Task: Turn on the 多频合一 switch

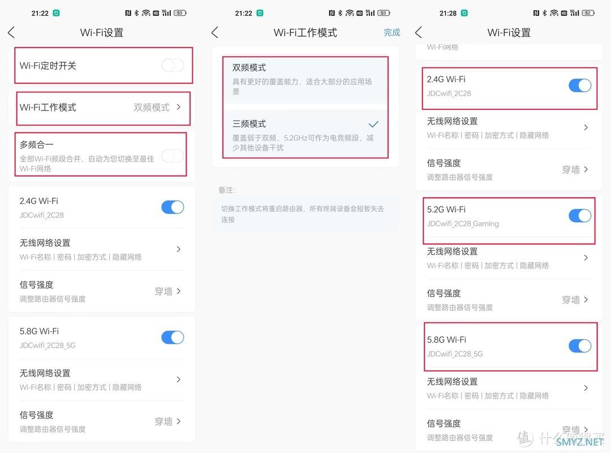Action: pos(173,156)
